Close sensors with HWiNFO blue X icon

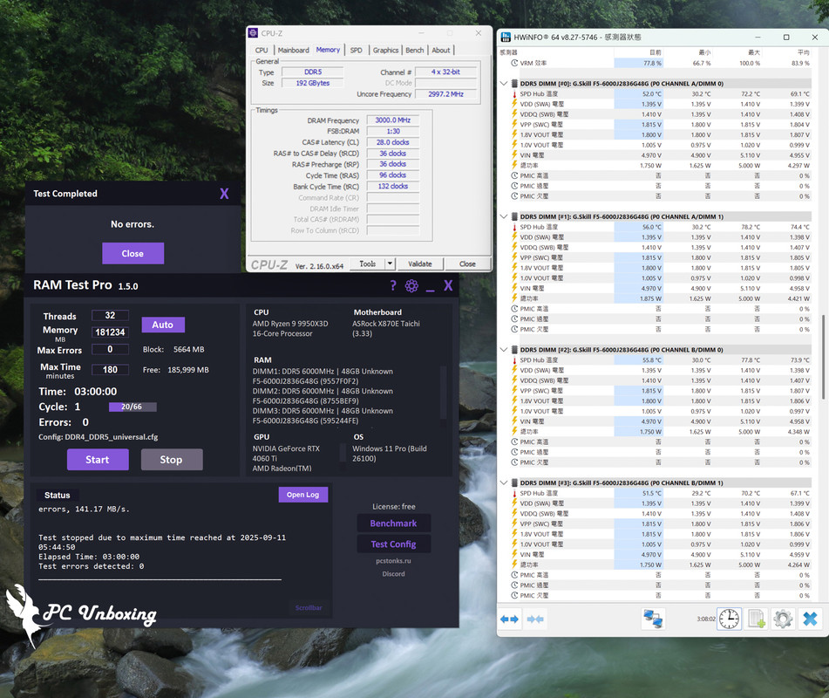[x=810, y=619]
